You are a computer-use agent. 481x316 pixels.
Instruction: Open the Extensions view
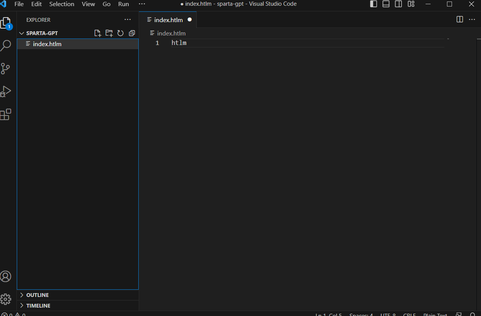(6, 114)
